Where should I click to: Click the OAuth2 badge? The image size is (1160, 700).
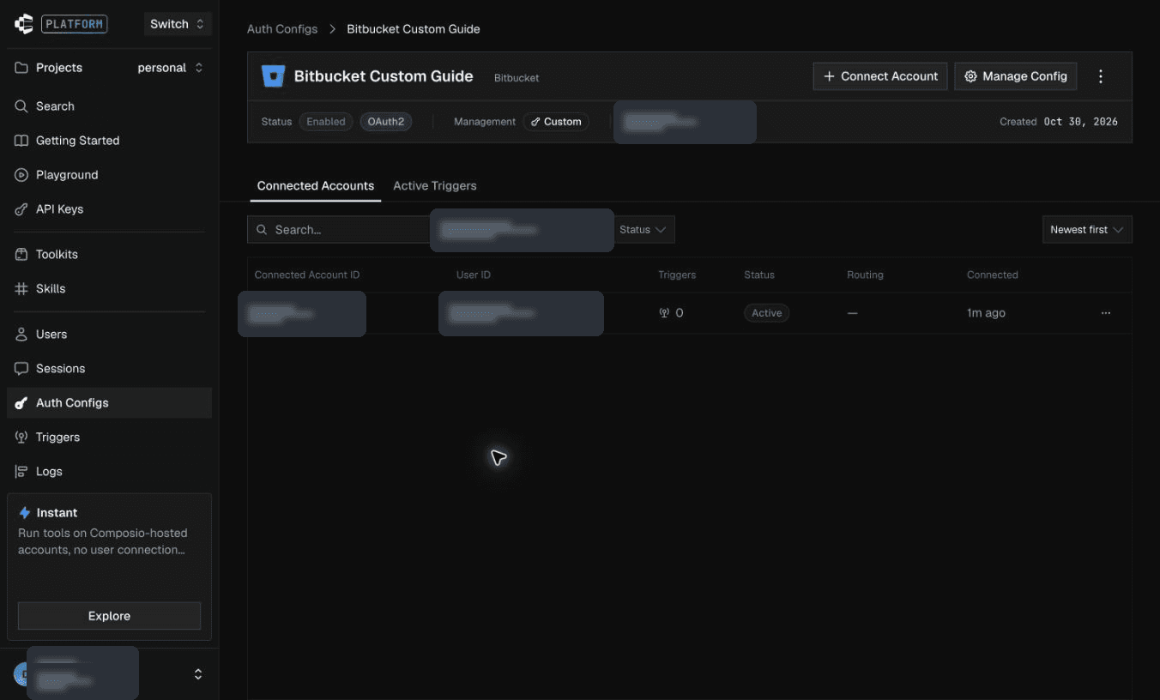[386, 122]
